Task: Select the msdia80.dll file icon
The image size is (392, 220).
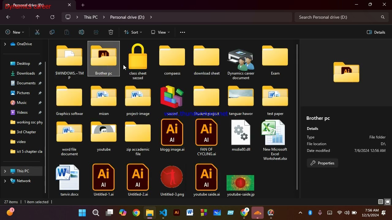Action: point(241,132)
